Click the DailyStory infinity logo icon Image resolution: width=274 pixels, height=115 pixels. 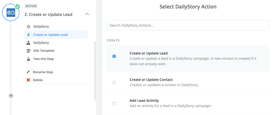pos(11,12)
